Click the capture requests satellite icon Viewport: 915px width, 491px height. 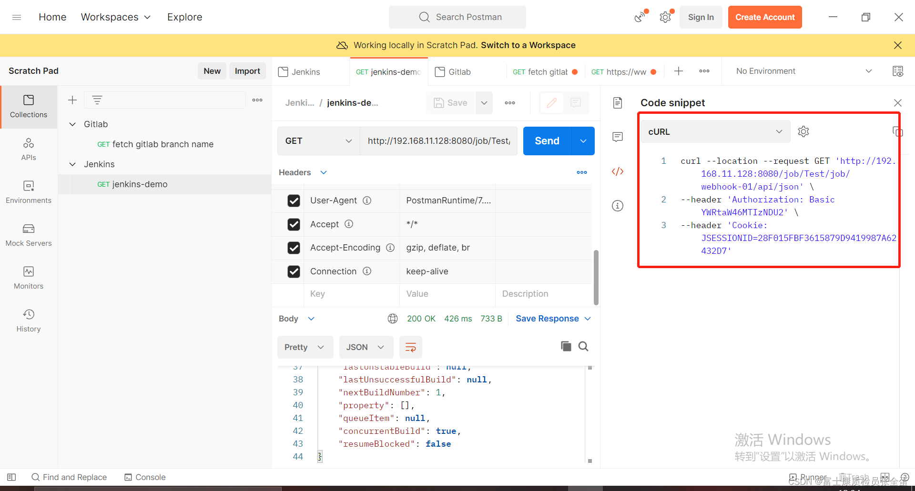(x=640, y=17)
